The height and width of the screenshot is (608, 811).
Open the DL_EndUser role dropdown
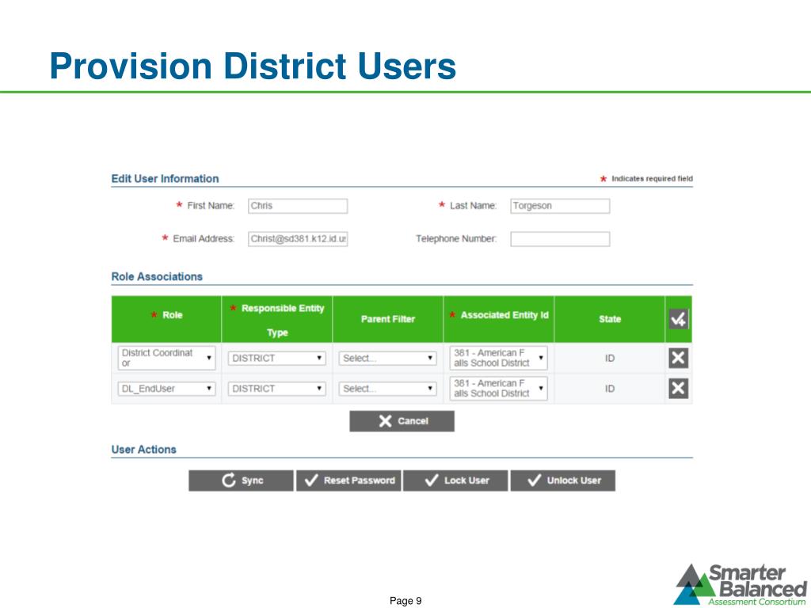pyautogui.click(x=166, y=388)
